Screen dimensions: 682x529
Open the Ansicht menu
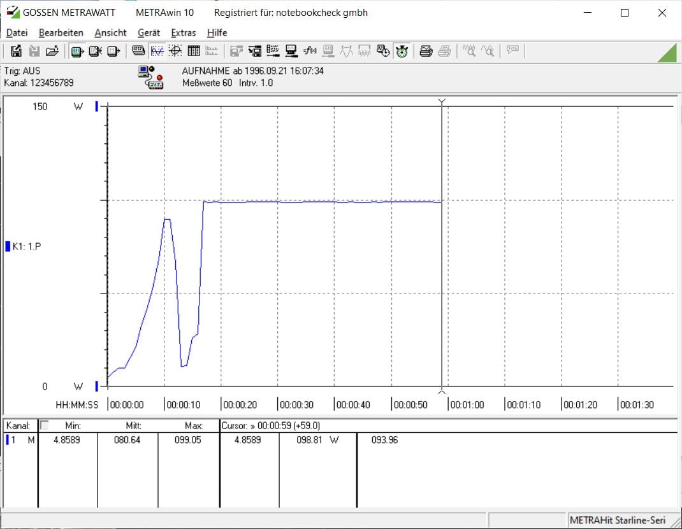tap(110, 32)
